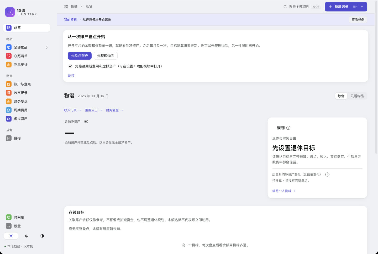
Task: Click the 从一次账户盘点开始 heading
Action: point(86,37)
